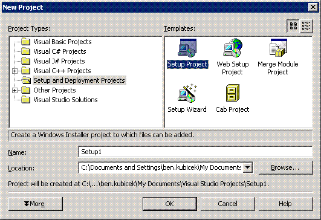This screenshot has height=220, width=321.
Task: Expand the Other Projects node
Action: [x=15, y=90]
